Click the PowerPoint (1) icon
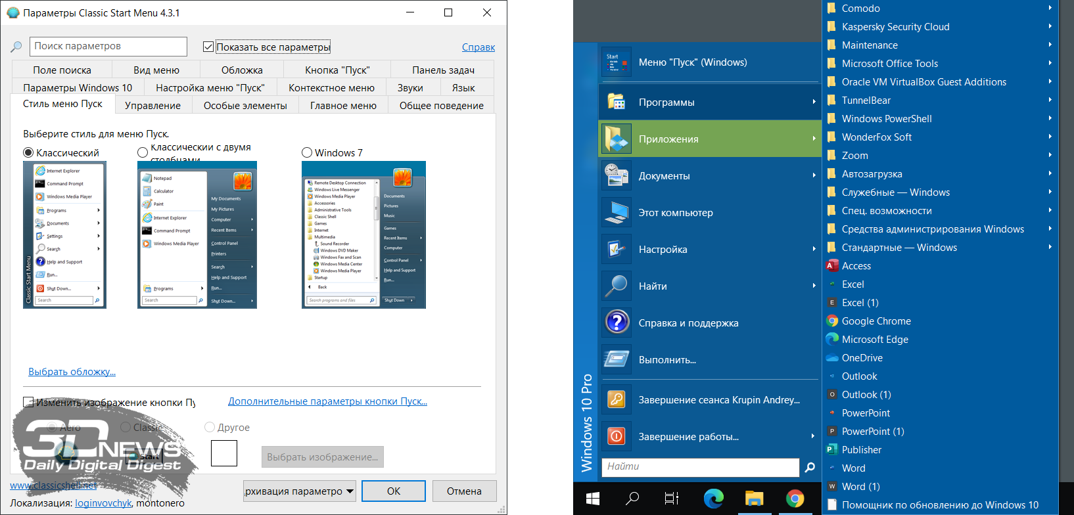 (832, 432)
